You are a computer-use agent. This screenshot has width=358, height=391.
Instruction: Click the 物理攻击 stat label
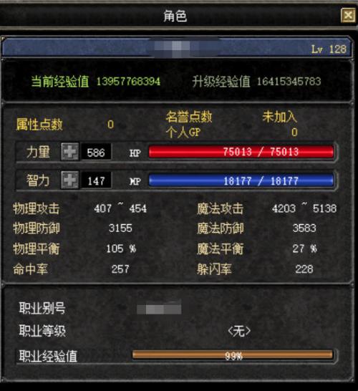point(37,208)
